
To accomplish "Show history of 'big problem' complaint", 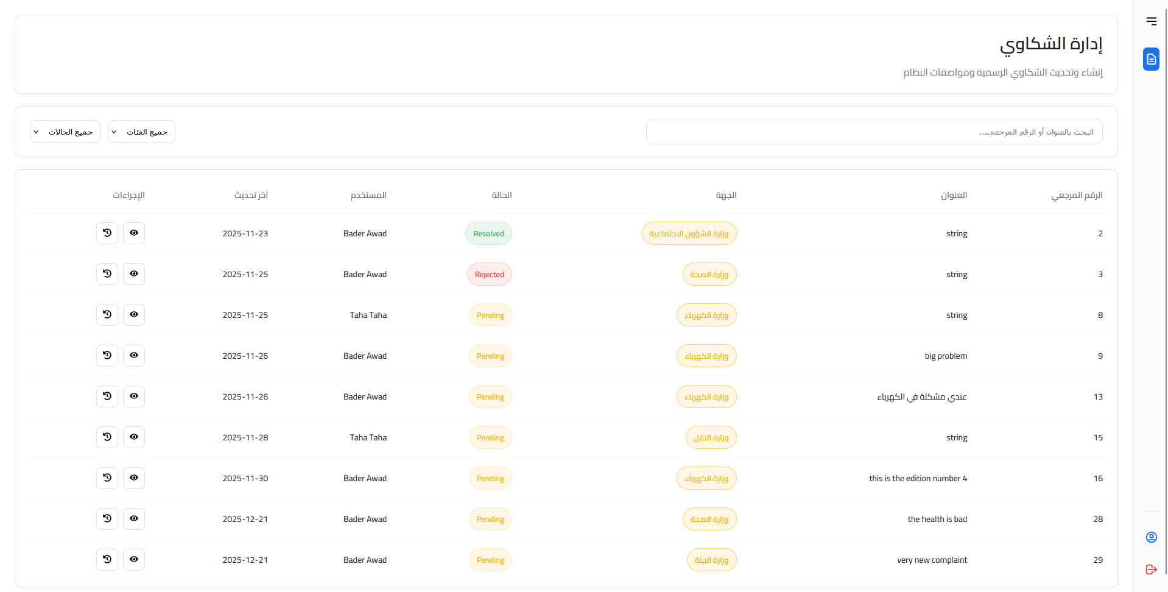I will tap(107, 356).
